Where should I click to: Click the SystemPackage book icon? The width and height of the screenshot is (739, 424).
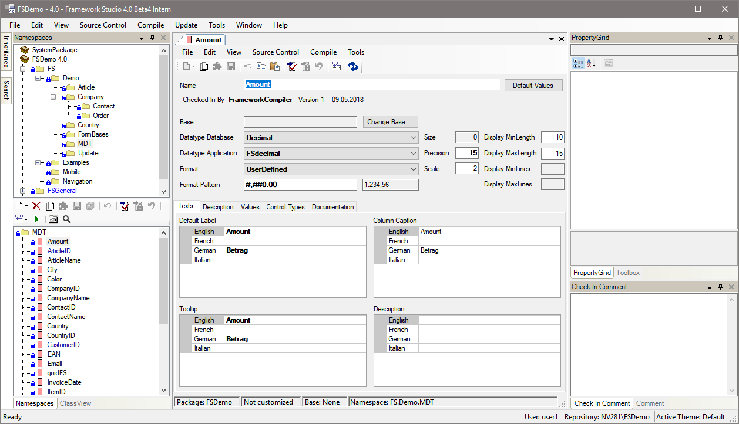coord(24,50)
